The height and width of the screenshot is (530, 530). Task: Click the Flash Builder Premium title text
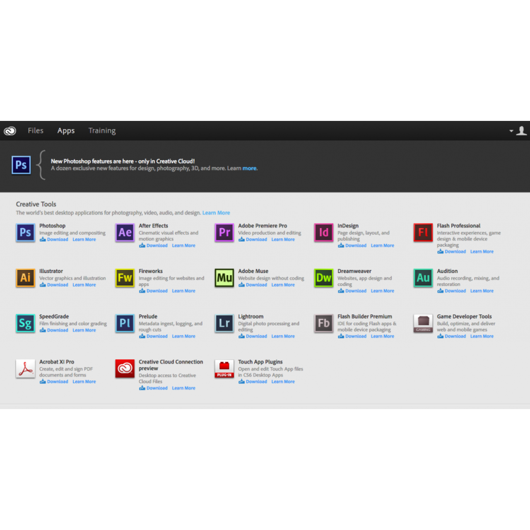pyautogui.click(x=364, y=316)
